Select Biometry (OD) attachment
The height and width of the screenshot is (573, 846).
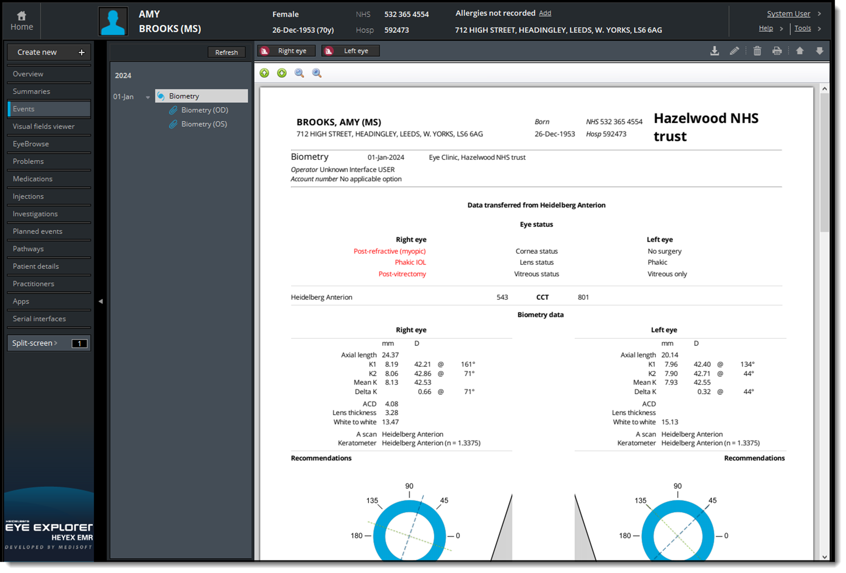(x=204, y=110)
